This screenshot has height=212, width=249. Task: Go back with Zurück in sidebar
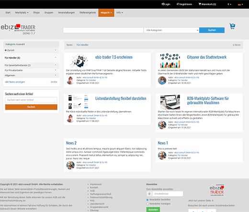31,50
